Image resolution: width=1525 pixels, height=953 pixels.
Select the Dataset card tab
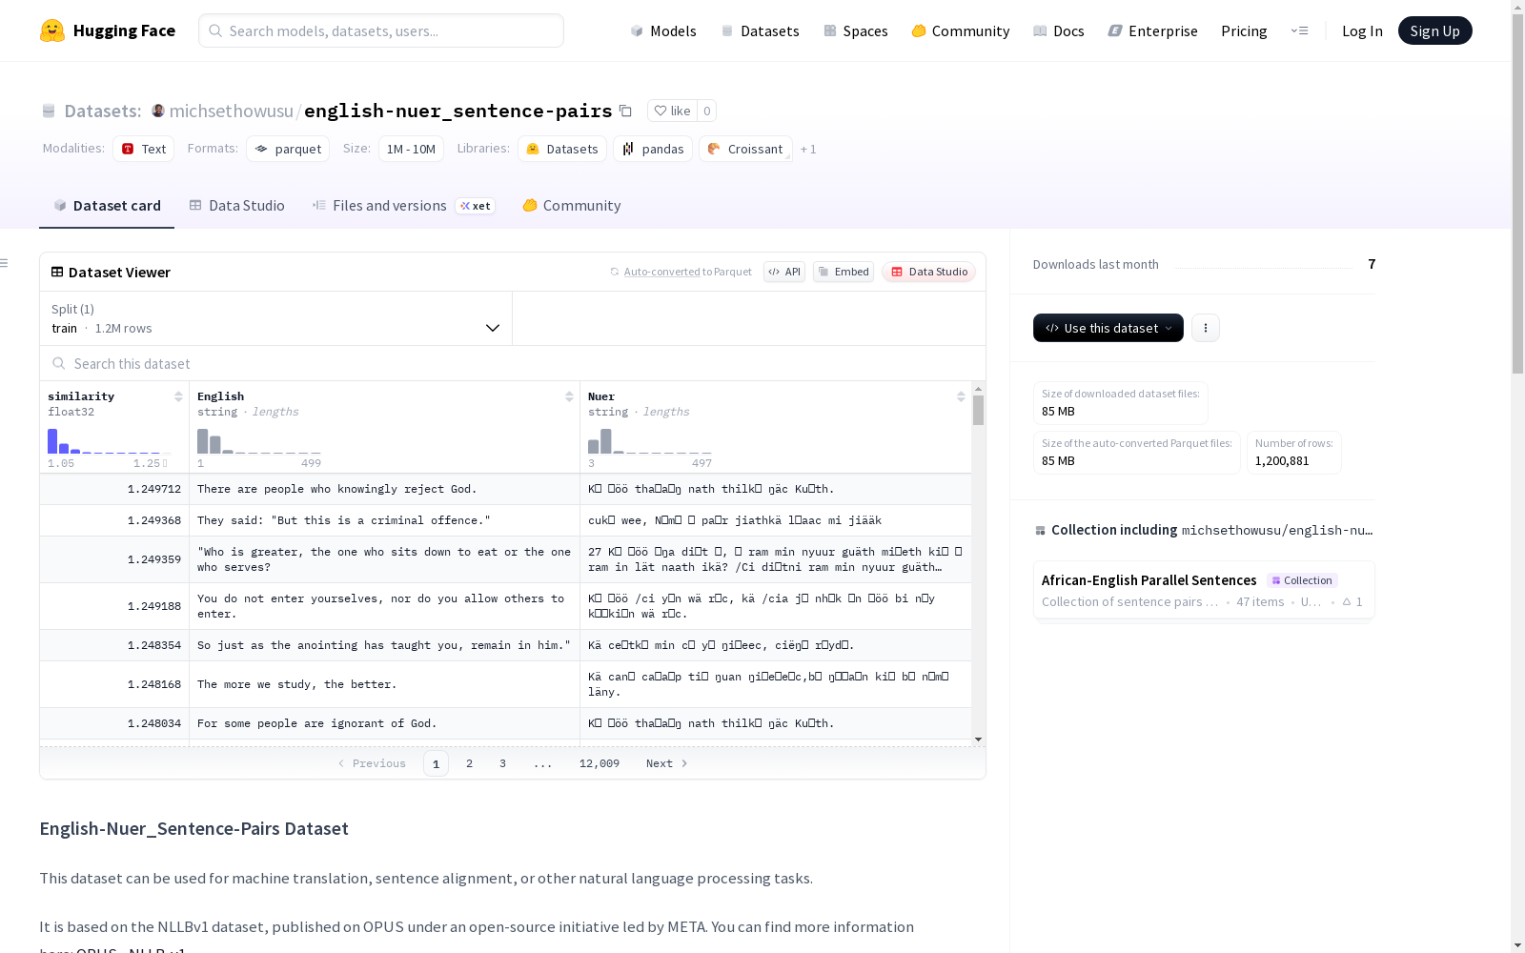107,205
